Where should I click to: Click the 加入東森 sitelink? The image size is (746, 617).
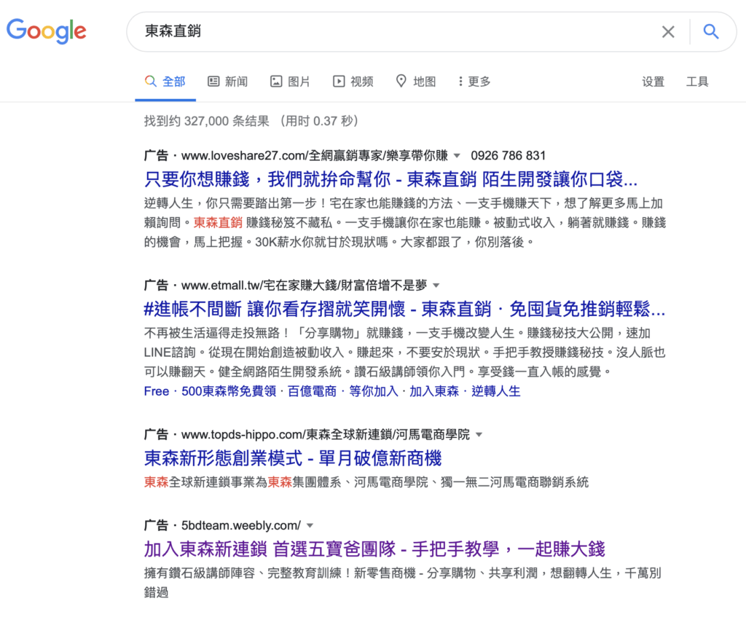[x=434, y=391]
